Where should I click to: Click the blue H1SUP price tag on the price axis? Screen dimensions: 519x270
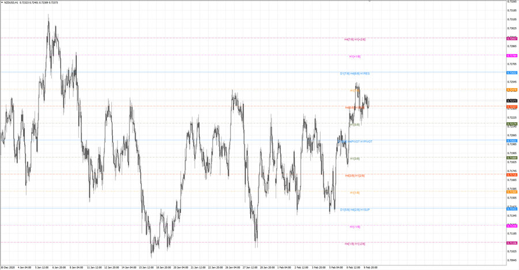(512, 209)
